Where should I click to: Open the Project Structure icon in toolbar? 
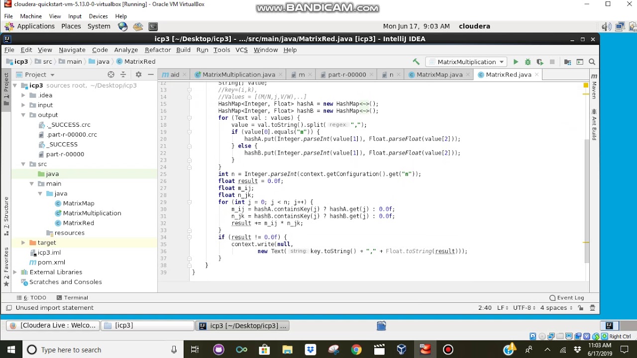[x=567, y=62]
